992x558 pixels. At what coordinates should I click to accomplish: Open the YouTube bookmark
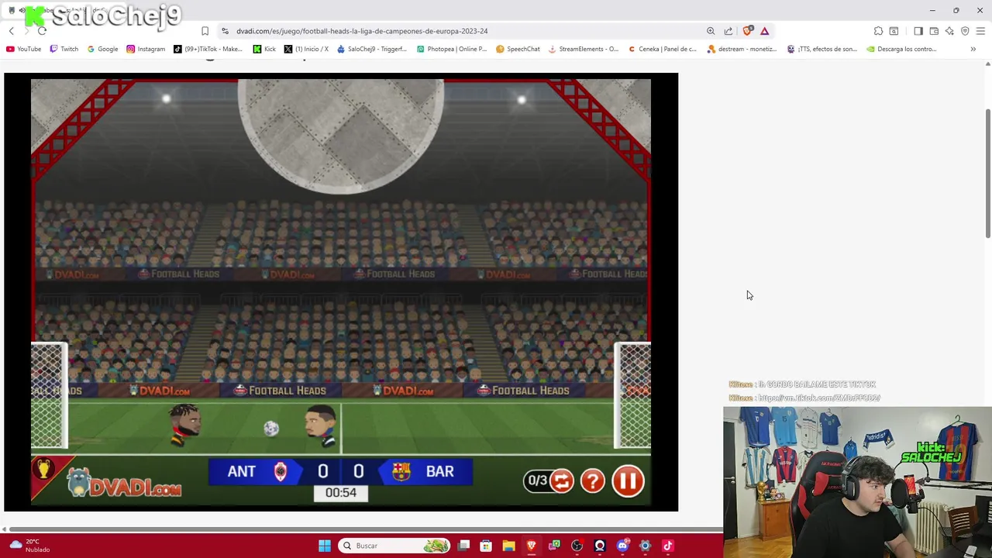(23, 49)
